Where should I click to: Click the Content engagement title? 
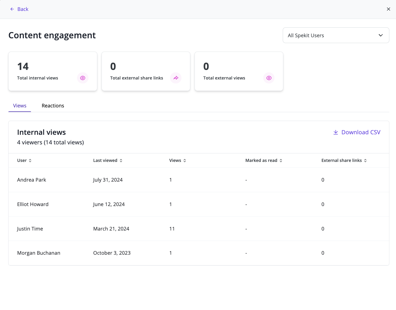(52, 35)
